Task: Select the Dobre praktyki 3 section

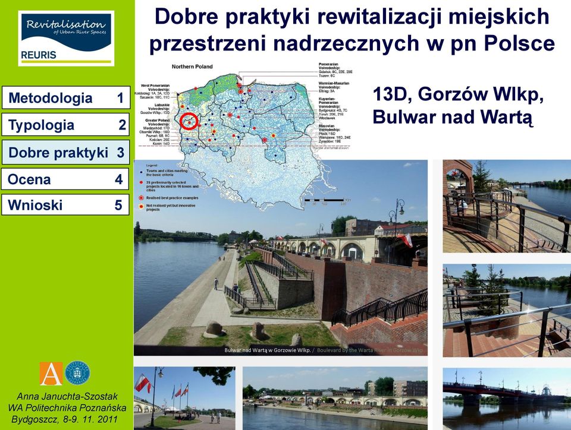Action: click(x=65, y=152)
